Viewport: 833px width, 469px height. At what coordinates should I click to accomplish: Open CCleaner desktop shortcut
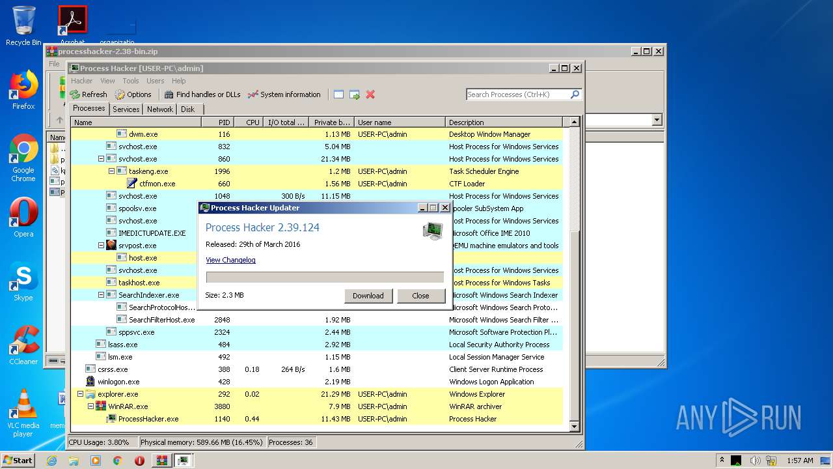23,346
